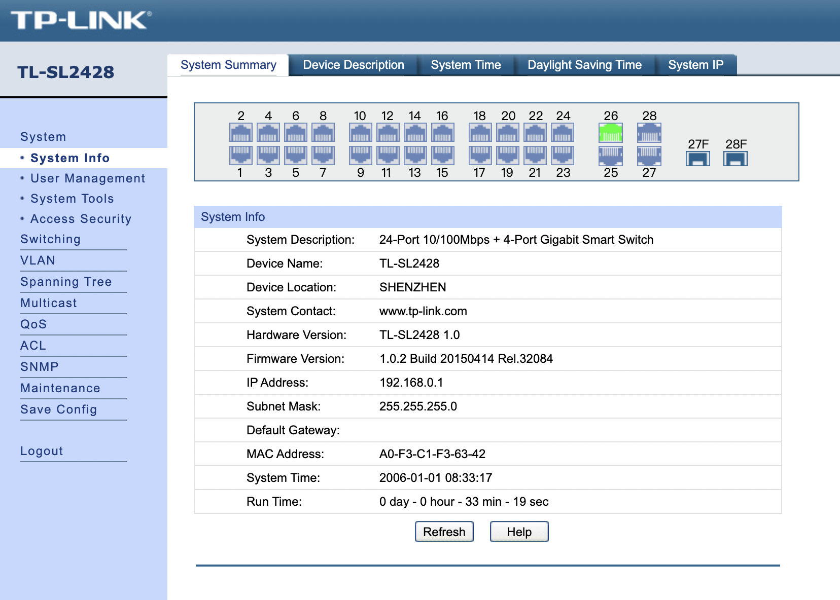Viewport: 840px width, 600px height.
Task: Click the port 8 icon
Action: 323,133
